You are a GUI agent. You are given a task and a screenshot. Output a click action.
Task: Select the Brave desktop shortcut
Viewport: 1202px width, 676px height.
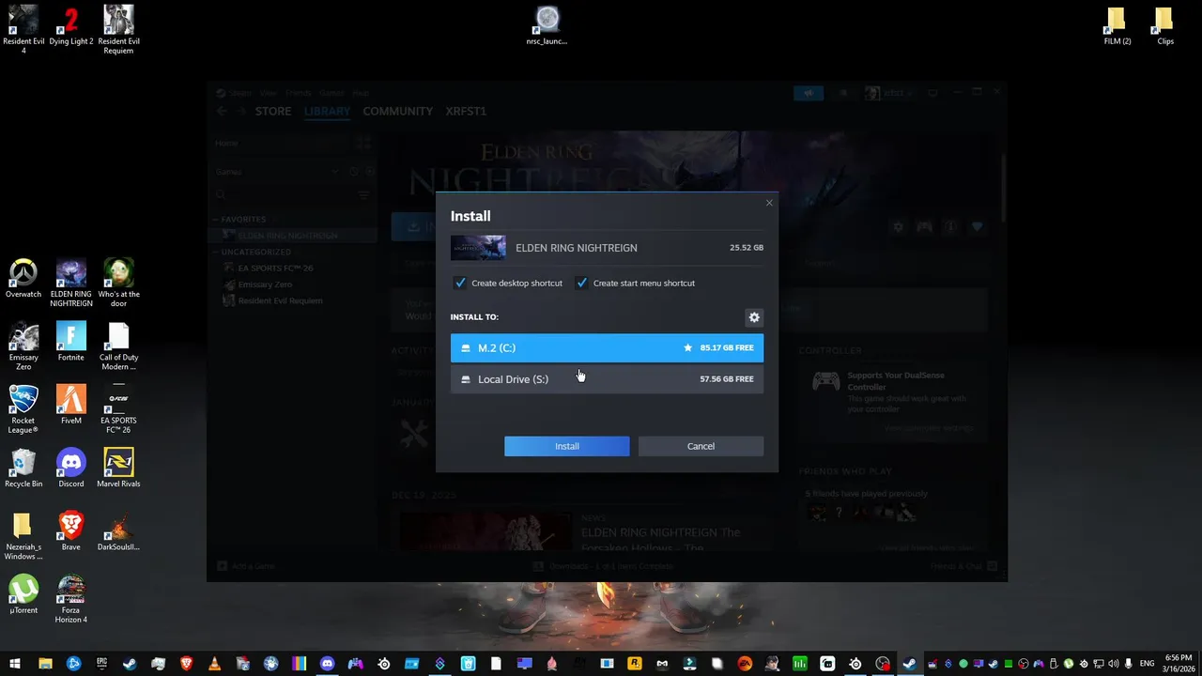tap(71, 530)
